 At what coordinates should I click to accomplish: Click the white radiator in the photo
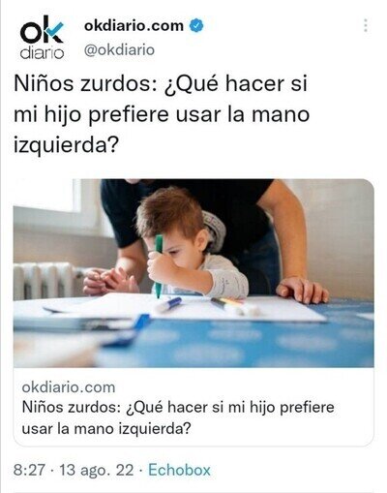pyautogui.click(x=45, y=280)
